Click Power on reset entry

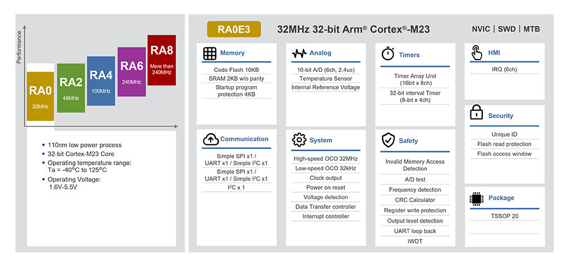coord(326,187)
